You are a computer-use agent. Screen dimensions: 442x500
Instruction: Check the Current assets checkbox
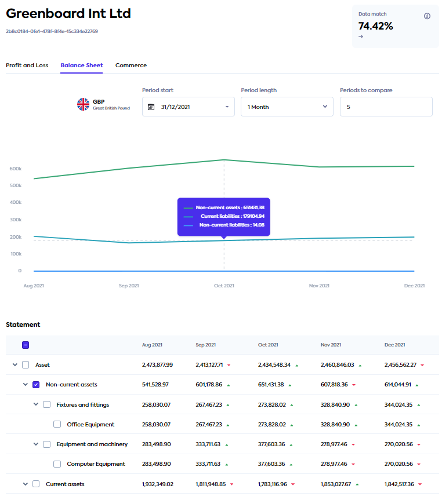click(x=36, y=484)
